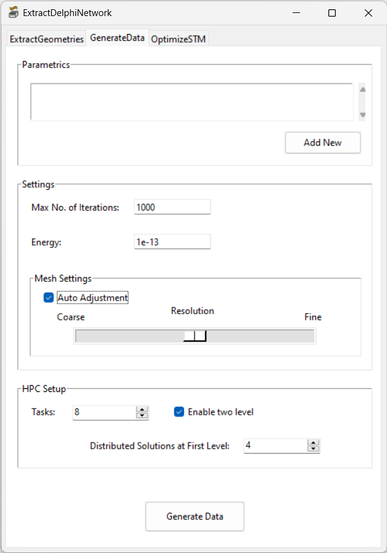
Task: Focus the Energy input field
Action: click(172, 242)
